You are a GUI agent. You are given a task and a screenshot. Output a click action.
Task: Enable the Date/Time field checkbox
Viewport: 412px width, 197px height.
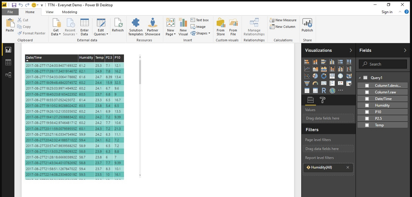[x=367, y=99]
